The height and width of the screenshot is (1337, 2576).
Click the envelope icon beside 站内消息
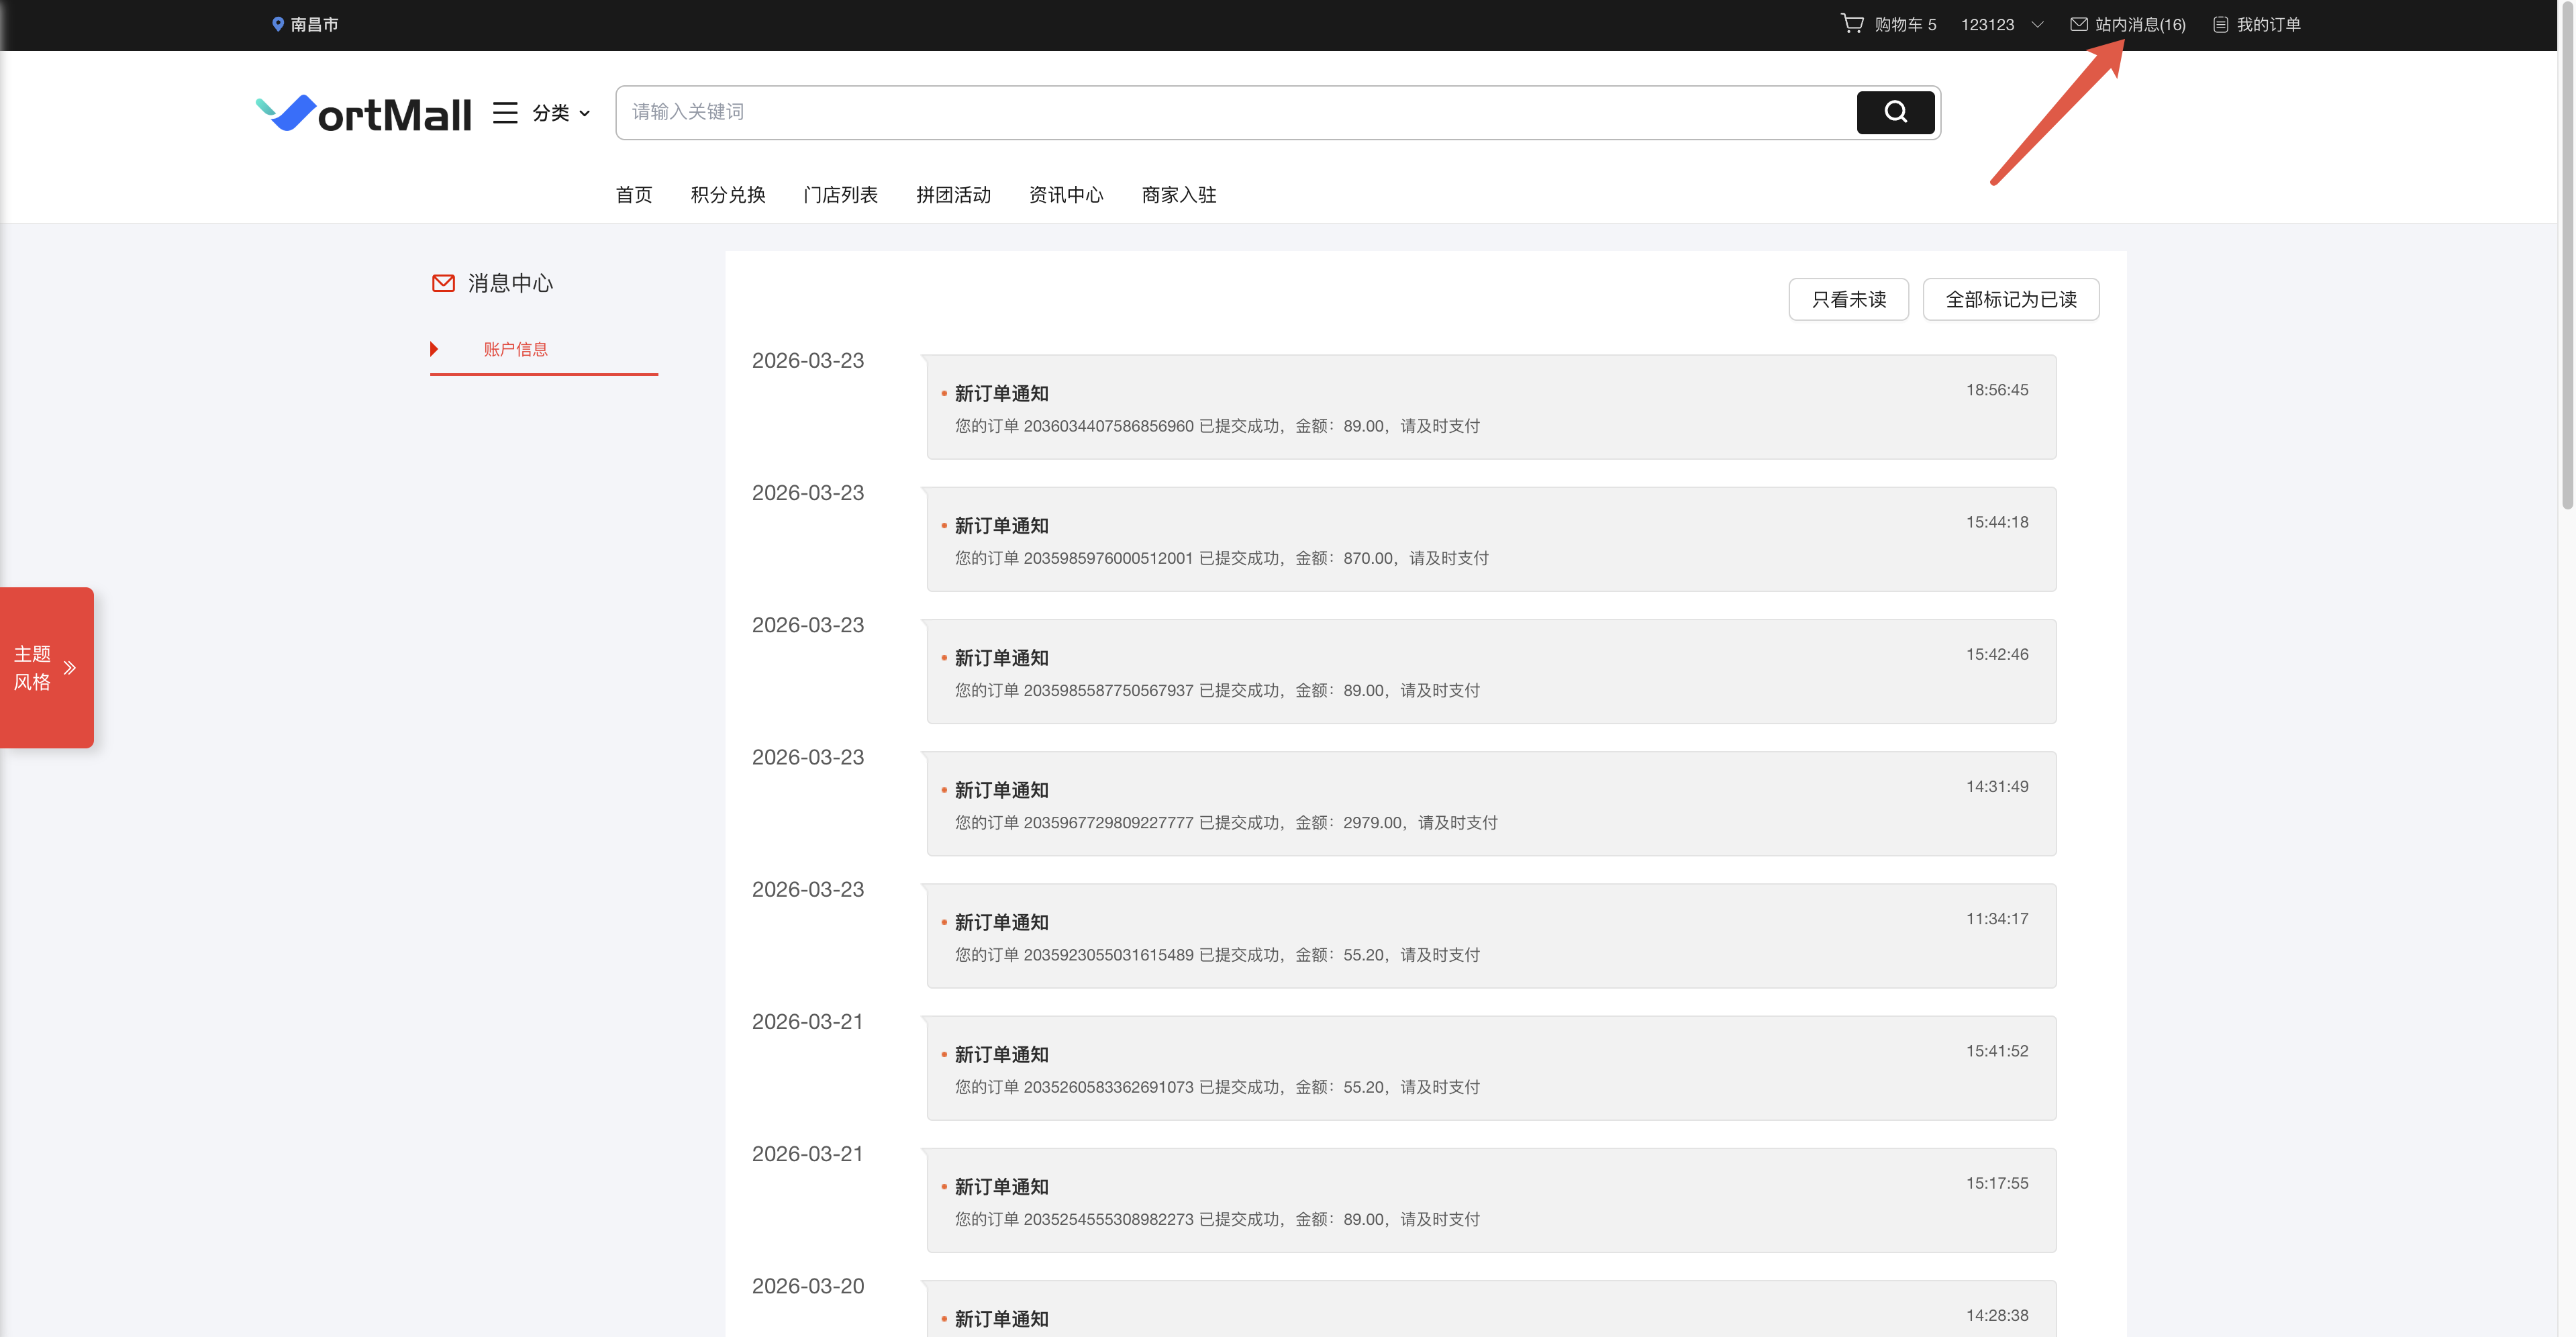click(x=2079, y=24)
